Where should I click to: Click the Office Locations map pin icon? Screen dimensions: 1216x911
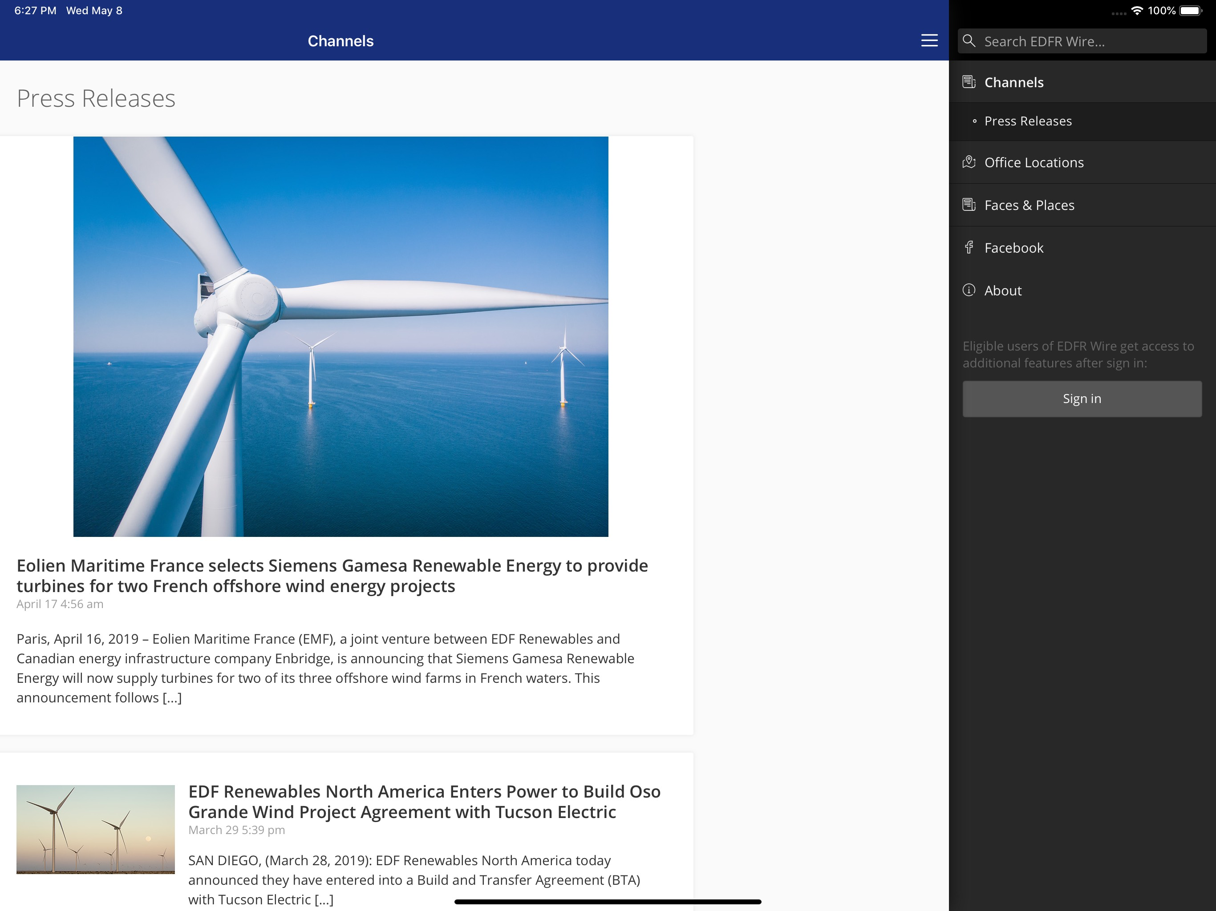969,162
